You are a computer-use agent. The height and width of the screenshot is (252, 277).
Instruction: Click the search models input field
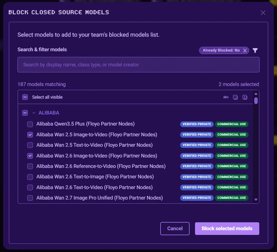tap(138, 65)
